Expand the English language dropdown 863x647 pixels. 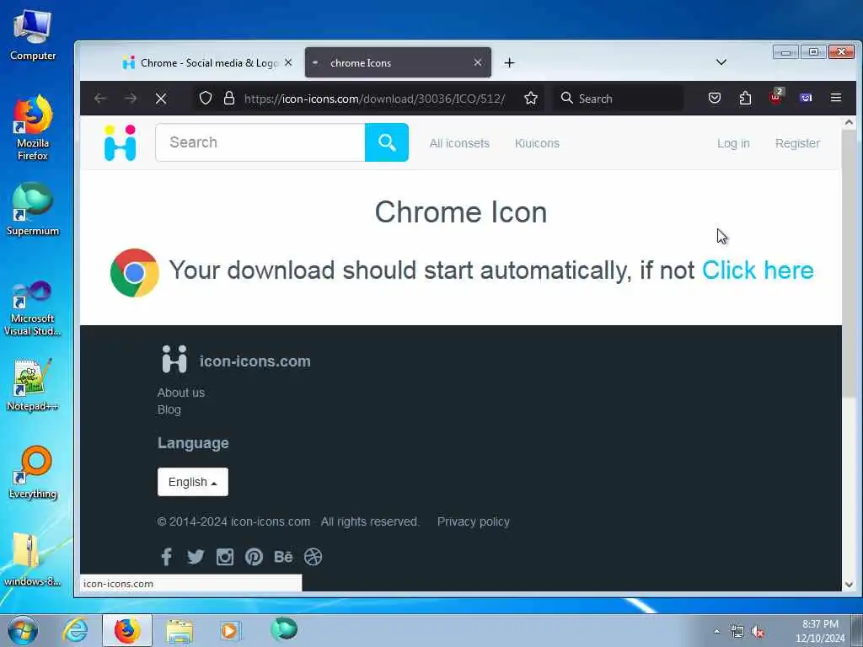193,482
